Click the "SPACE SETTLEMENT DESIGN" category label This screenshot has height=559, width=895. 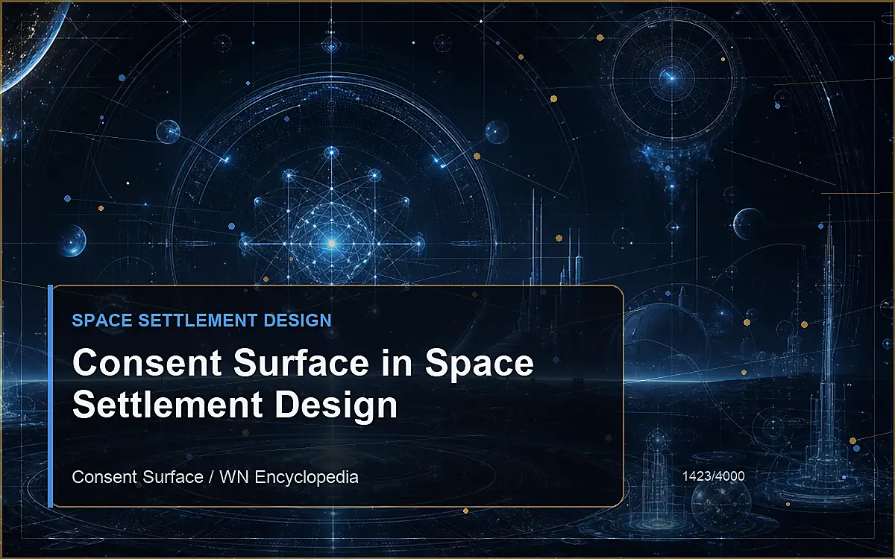[x=201, y=320]
